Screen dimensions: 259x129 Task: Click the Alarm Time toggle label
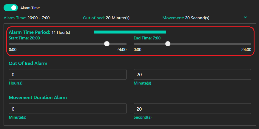[x=30, y=8]
